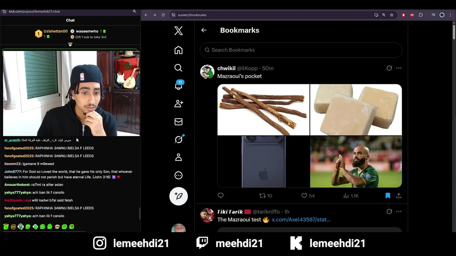Click the Grok icon on TikiTarik's post
The height and width of the screenshot is (256, 456).
[389, 212]
